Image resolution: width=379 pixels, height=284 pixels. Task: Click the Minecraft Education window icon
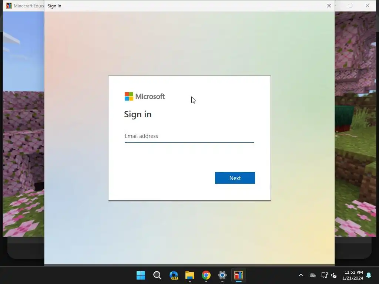pyautogui.click(x=9, y=6)
